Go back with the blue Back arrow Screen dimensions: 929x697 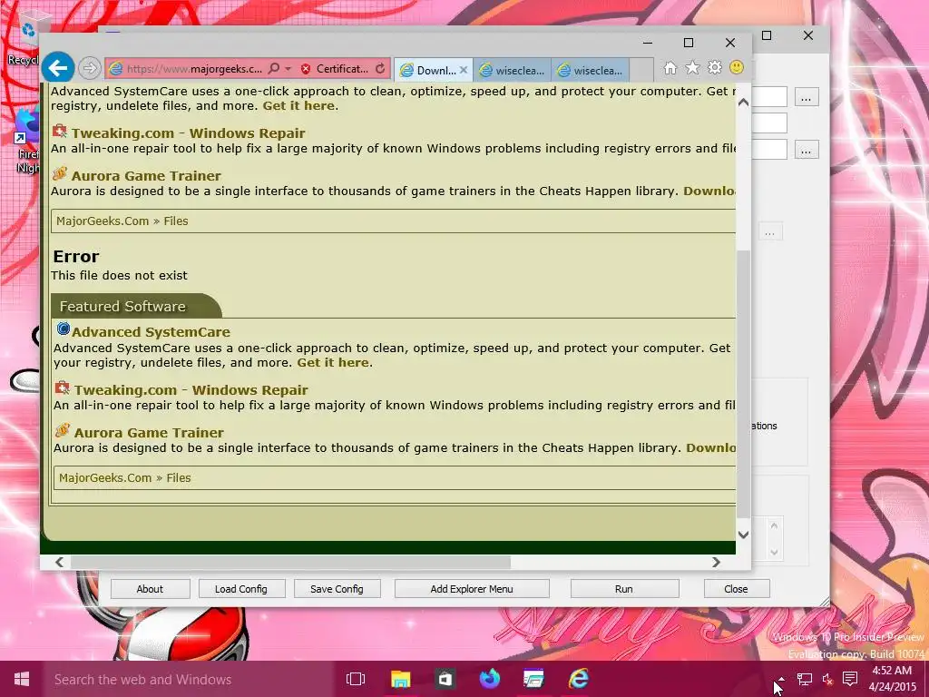(x=57, y=68)
